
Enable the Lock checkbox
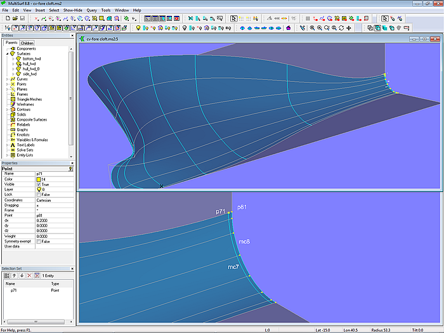(39, 195)
